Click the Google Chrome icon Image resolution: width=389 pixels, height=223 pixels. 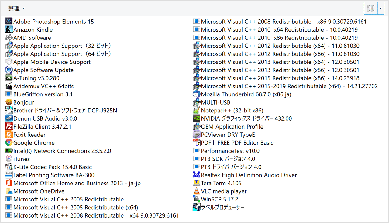point(9,142)
